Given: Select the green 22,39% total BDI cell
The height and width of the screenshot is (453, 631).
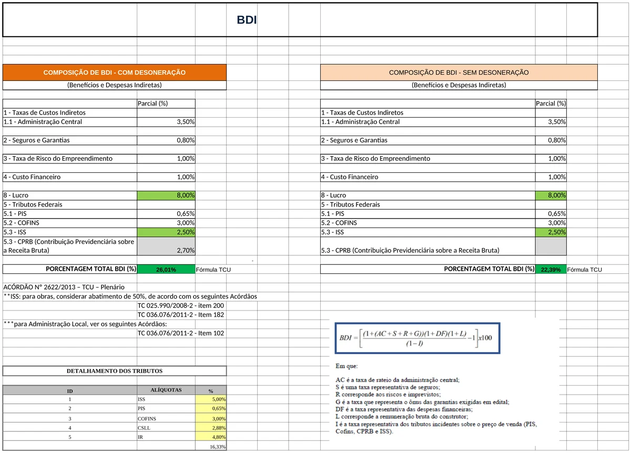Looking at the screenshot, I should tap(551, 270).
